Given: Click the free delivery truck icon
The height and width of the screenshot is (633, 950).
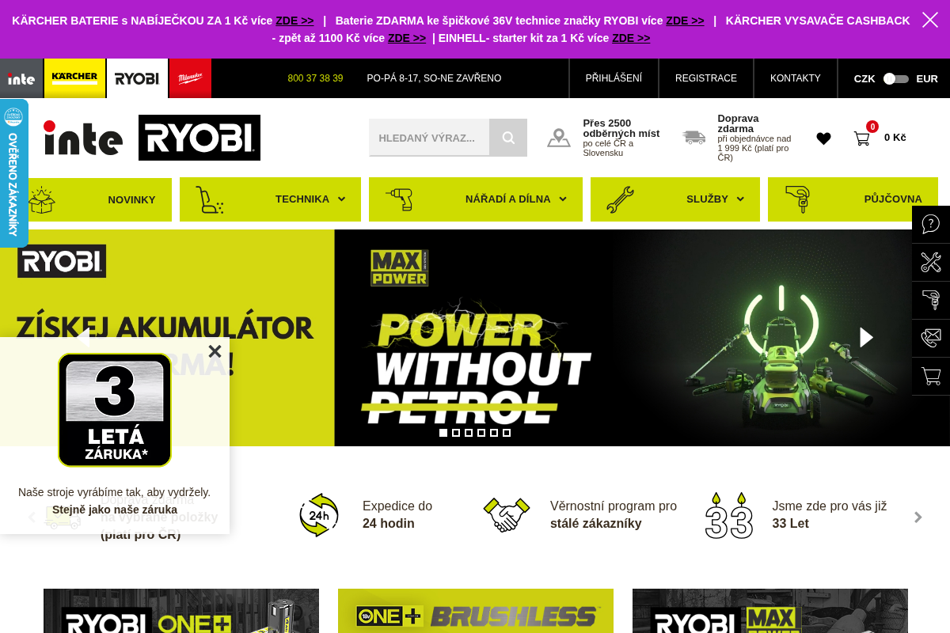Looking at the screenshot, I should click(693, 137).
